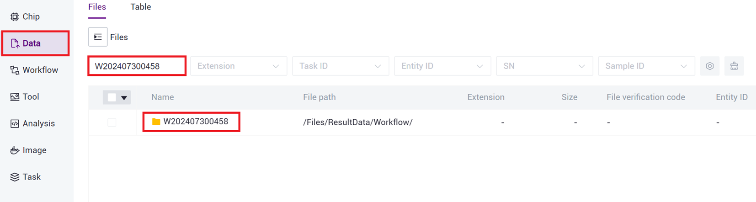Viewport: 756px width, 202px height.
Task: Open the Chip section icon
Action: [x=15, y=16]
